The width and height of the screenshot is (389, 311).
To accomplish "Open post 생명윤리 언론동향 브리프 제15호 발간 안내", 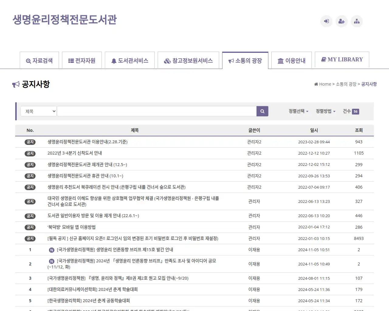I will coord(115,250).
